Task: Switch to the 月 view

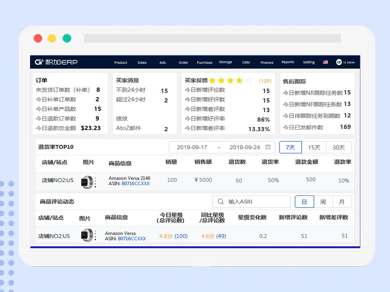Action: pyautogui.click(x=342, y=202)
